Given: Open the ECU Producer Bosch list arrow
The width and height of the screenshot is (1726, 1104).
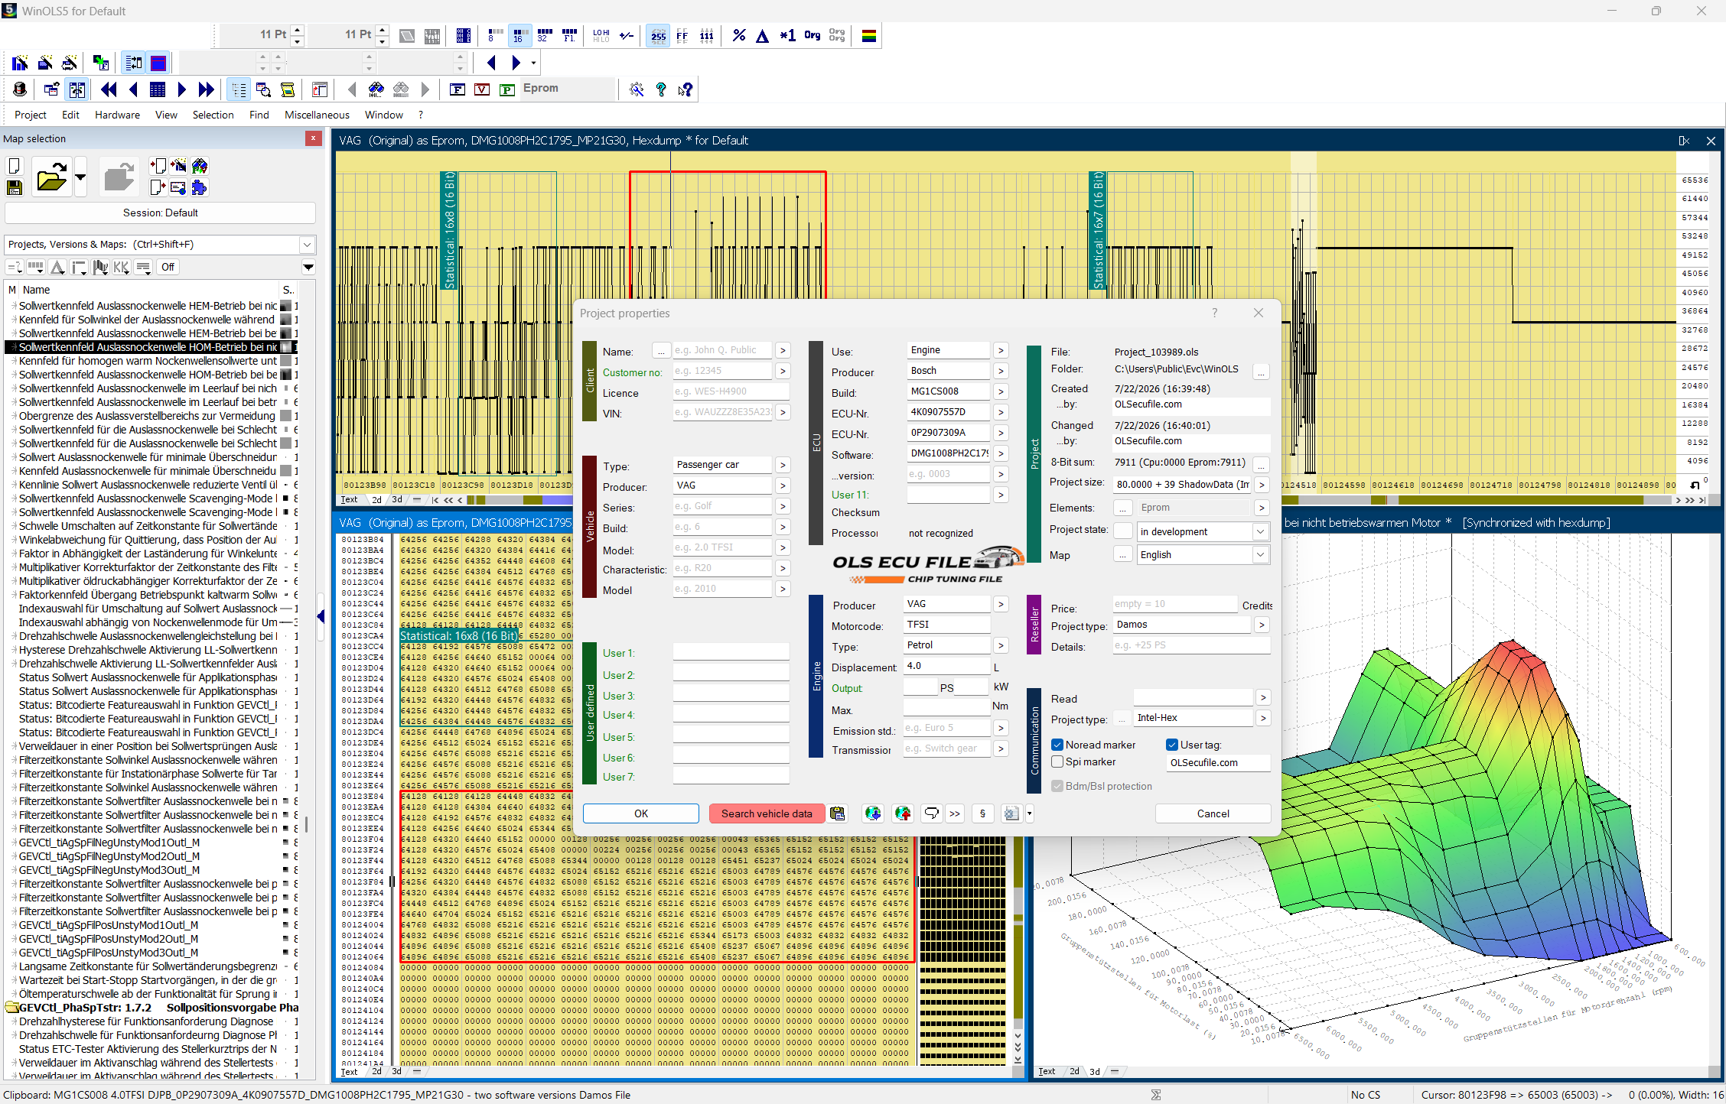Looking at the screenshot, I should click(1001, 371).
